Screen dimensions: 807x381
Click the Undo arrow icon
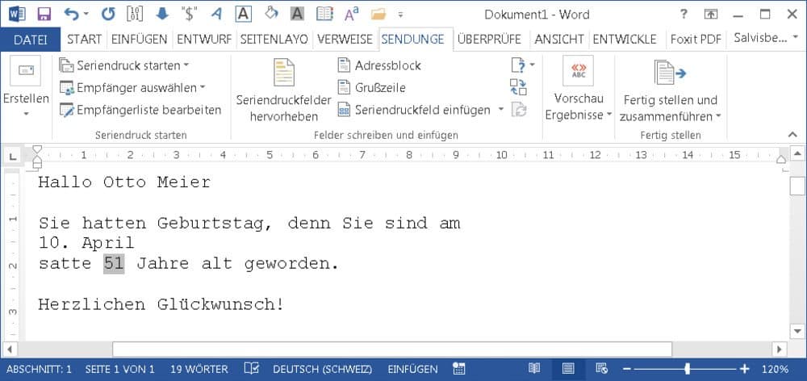[71, 14]
